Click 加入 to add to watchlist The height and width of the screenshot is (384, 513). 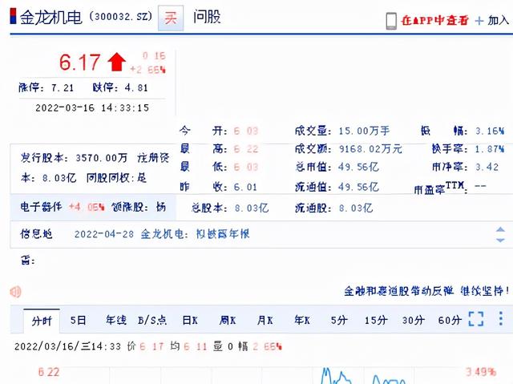point(499,20)
